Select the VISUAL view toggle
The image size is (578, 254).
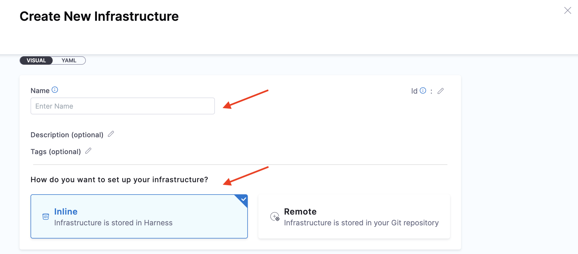pos(36,60)
